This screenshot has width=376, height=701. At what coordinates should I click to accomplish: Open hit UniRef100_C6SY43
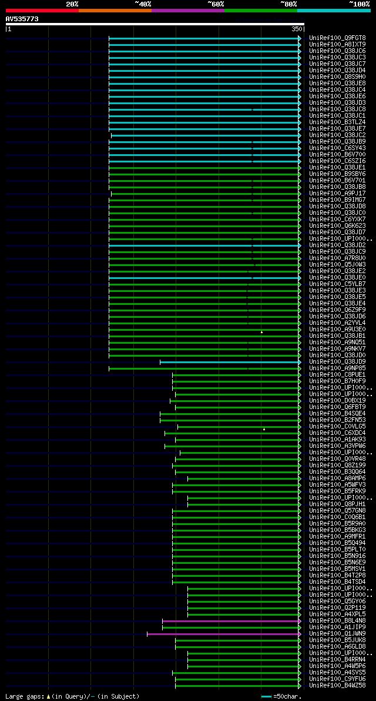click(337, 148)
